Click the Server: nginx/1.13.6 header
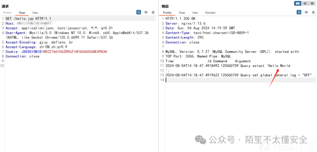This screenshot has width=317, height=152. (x=186, y=23)
